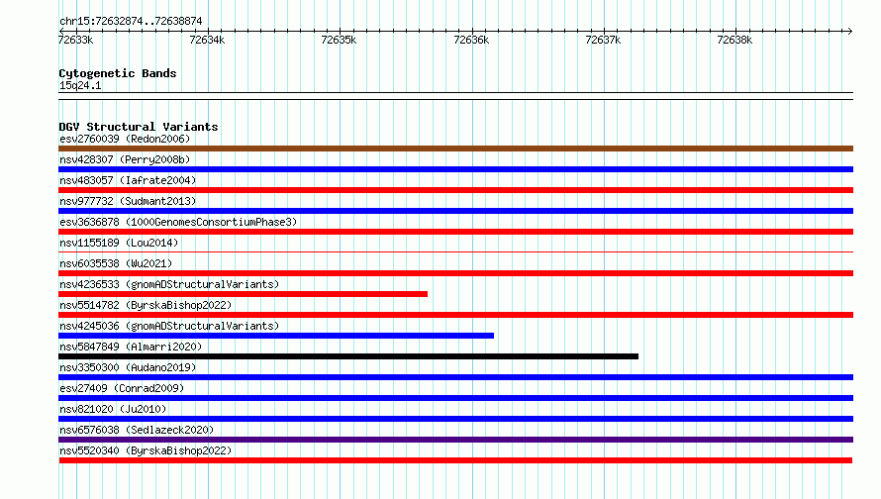This screenshot has height=499, width=881.
Task: Click the DGV Structural Variants track title
Action: tap(139, 127)
